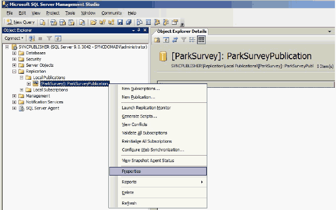
Task: Click the Disconnect icon in Object Explorer
Action: point(32,38)
